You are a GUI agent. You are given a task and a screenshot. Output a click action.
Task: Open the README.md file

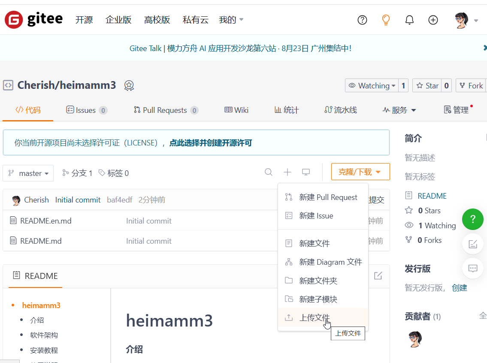click(x=41, y=241)
